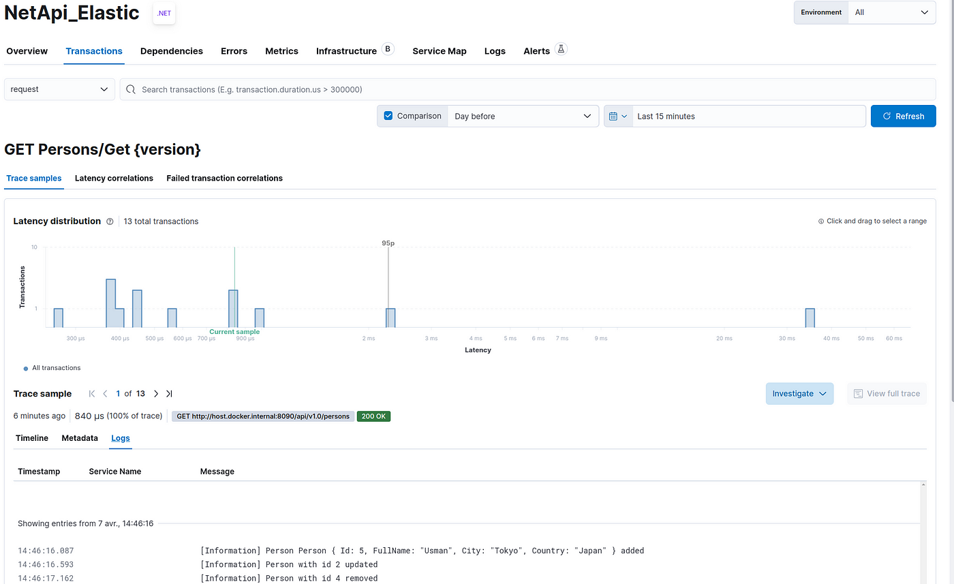Click the beta badge next to Infrastructure

point(388,49)
